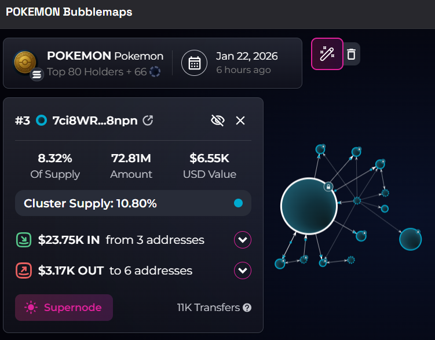Click the green incoming transfers icon

point(24,240)
